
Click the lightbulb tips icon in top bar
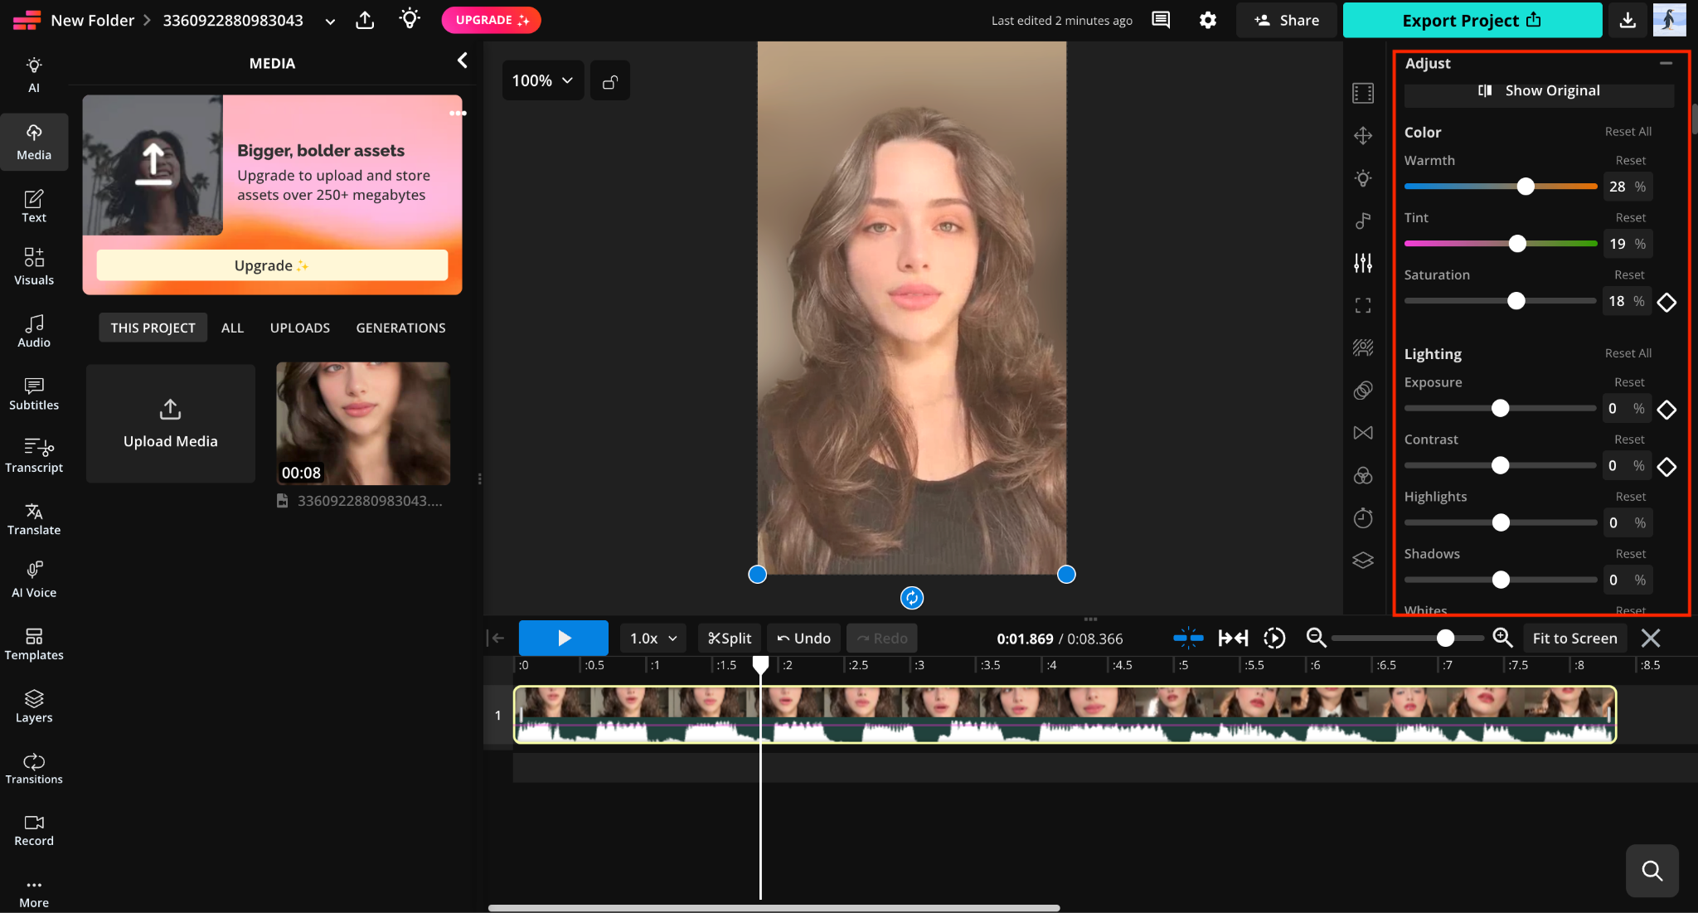click(x=410, y=19)
